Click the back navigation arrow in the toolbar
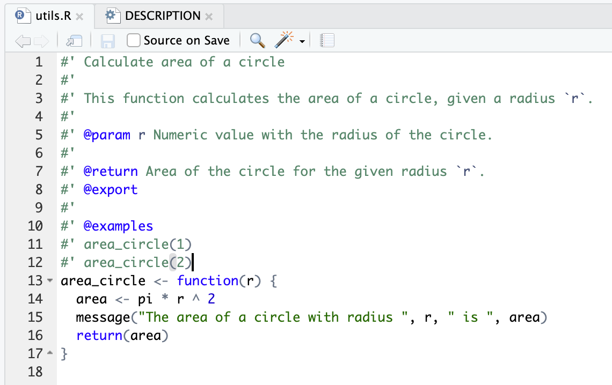 [21, 41]
